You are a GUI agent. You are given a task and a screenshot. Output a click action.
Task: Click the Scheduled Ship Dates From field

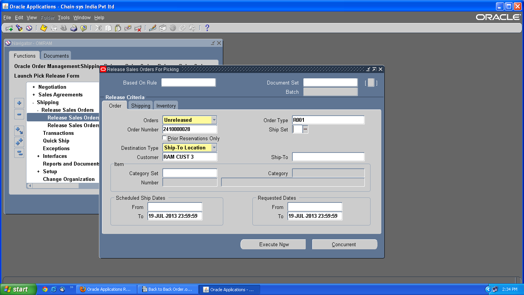175,207
